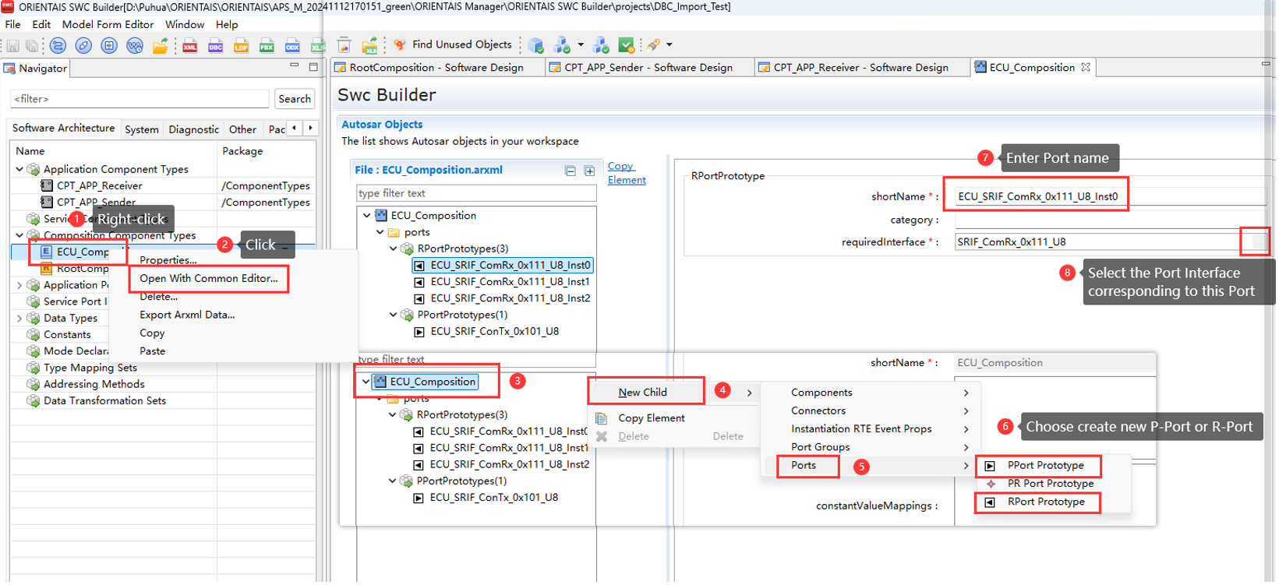Open the Model Form Editor menu
The width and height of the screenshot is (1279, 585).
pyautogui.click(x=108, y=25)
